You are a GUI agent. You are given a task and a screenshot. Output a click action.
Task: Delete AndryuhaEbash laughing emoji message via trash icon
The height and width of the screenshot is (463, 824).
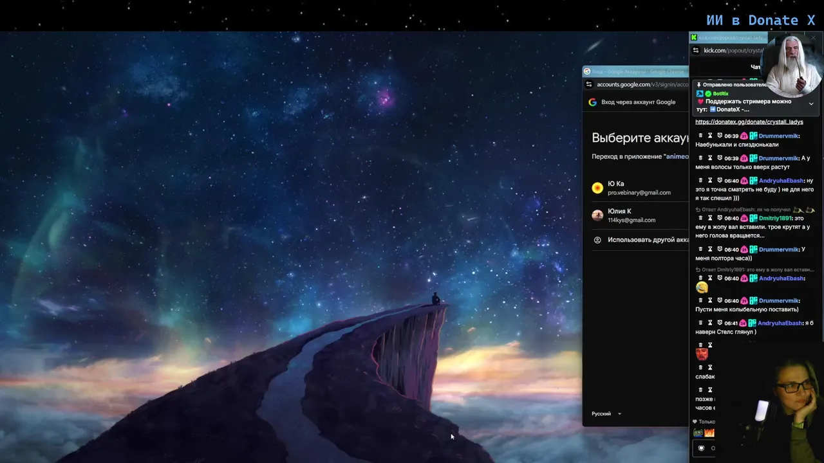tap(700, 278)
